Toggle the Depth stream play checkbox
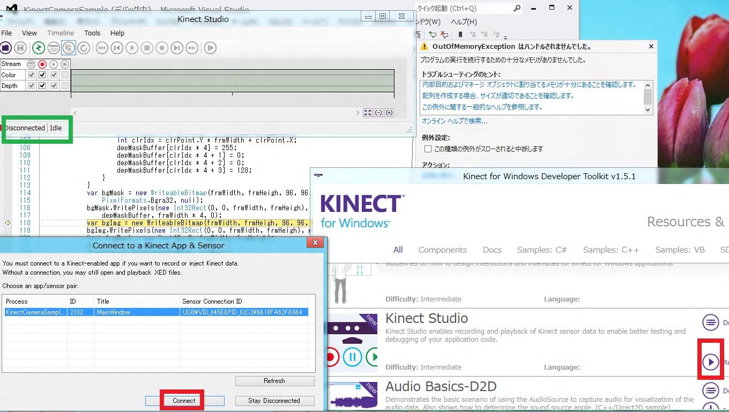 (x=54, y=86)
